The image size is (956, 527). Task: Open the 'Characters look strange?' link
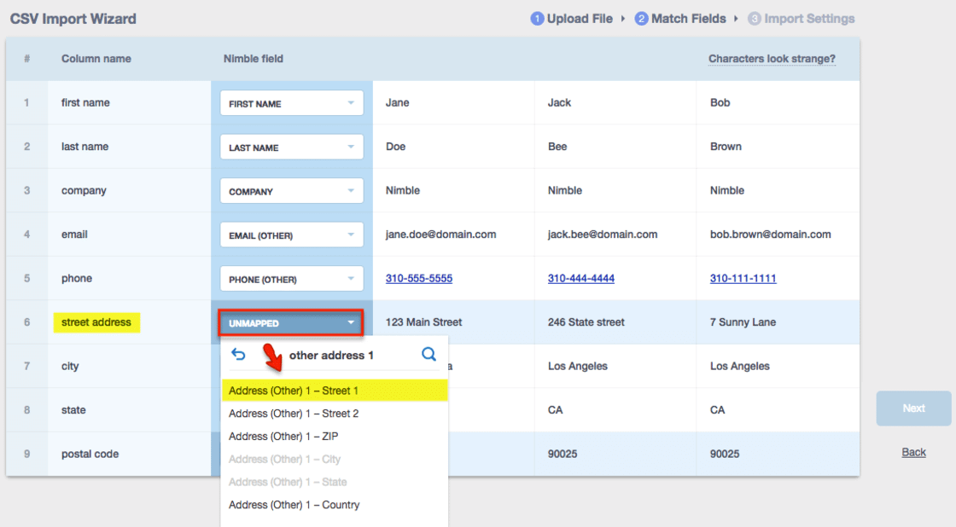coord(772,59)
